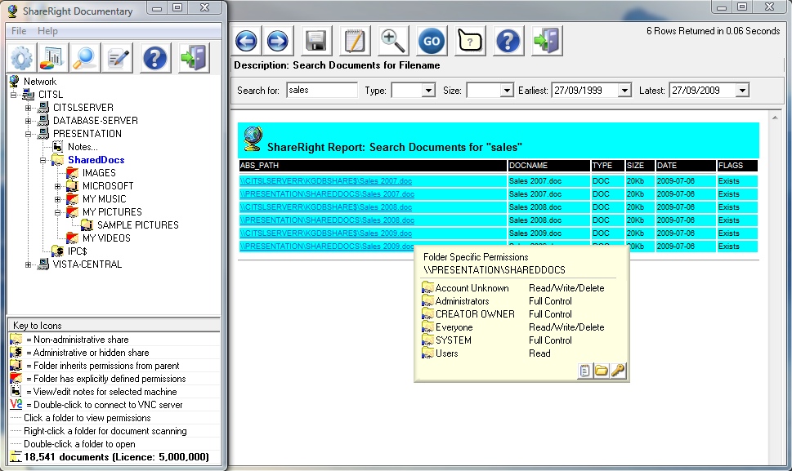Image resolution: width=792 pixels, height=471 pixels.
Task: Click the '6 Rows Returned in 0.06 Seconds' text
Action: click(x=714, y=31)
